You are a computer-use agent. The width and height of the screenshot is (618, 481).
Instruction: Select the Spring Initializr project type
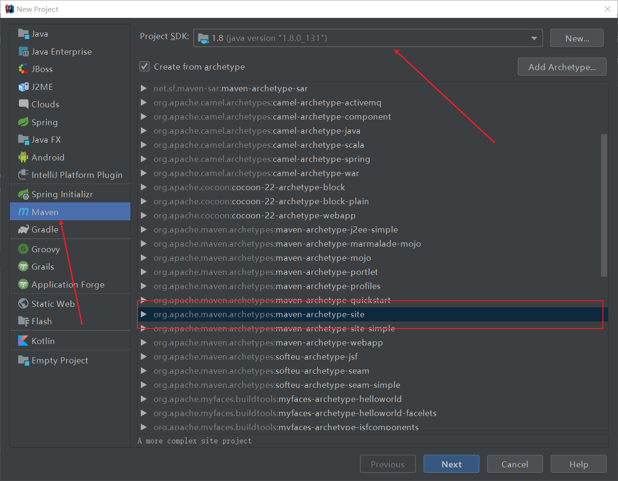tap(70, 194)
